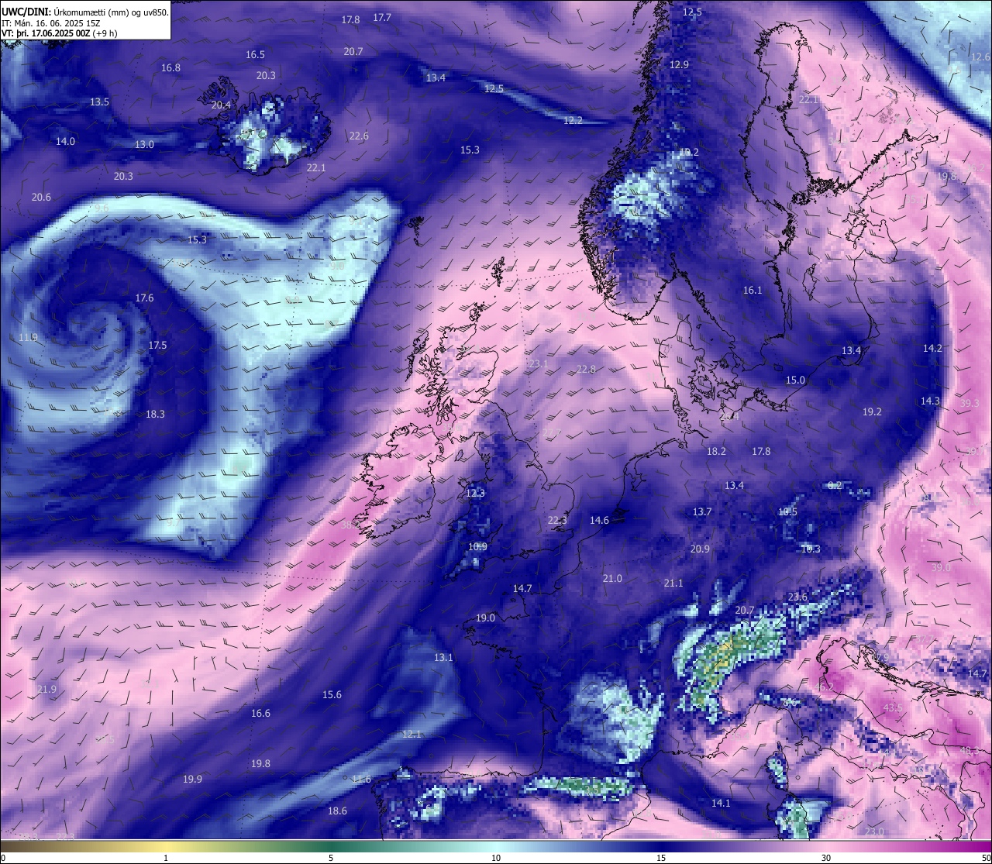Click the map value 16.8

pos(170,67)
